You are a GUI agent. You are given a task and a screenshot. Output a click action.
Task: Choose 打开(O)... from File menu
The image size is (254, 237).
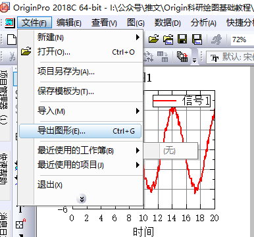click(x=80, y=52)
